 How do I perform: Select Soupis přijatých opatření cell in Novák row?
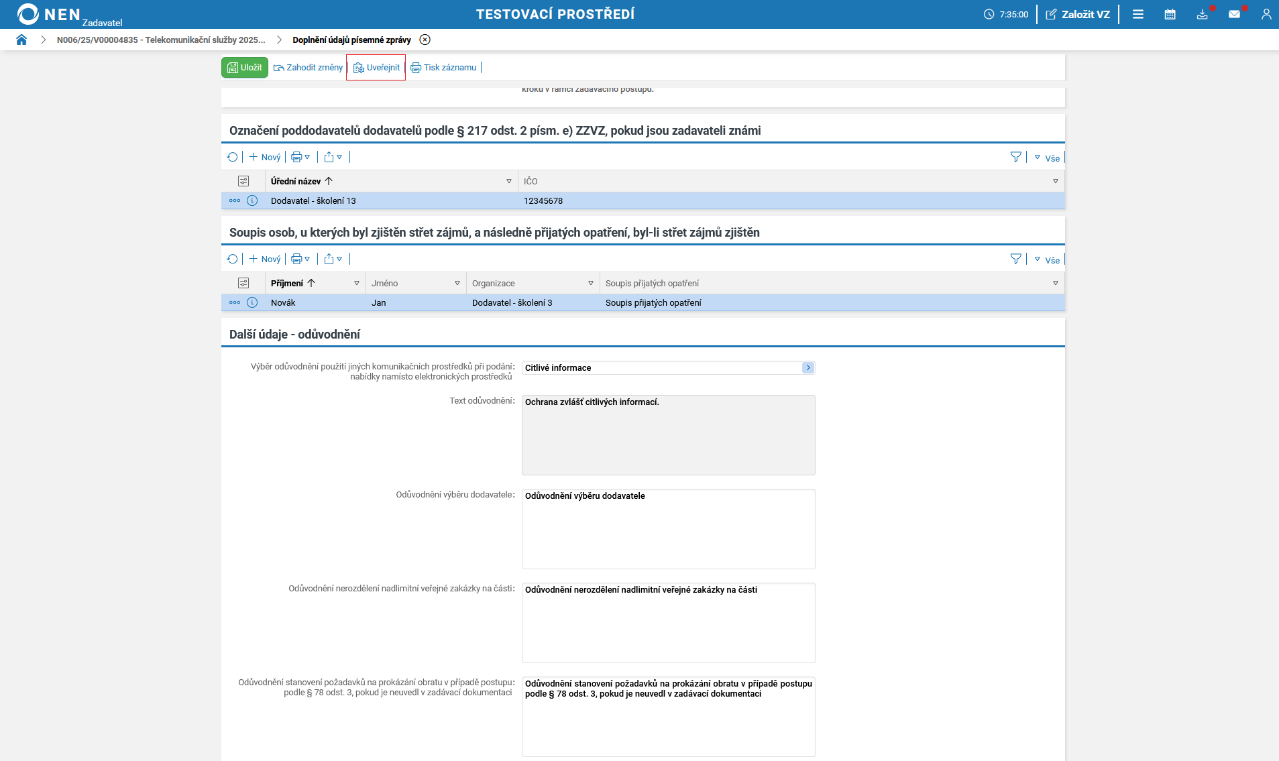pos(653,302)
